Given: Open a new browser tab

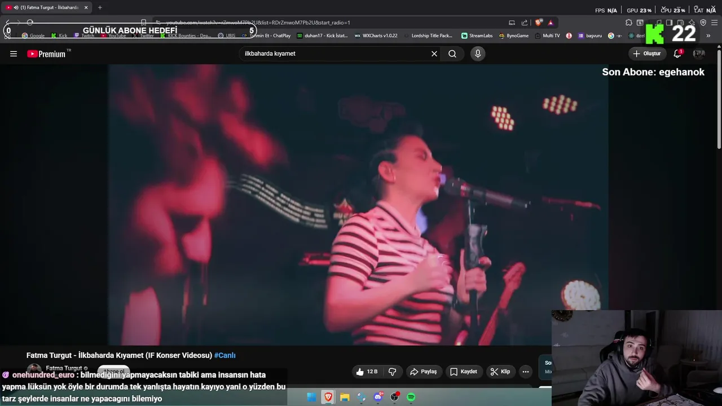Looking at the screenshot, I should [x=100, y=7].
